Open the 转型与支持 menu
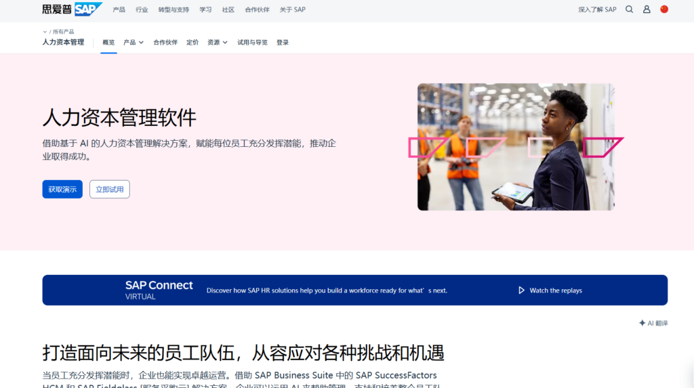694x388 pixels. [173, 9]
